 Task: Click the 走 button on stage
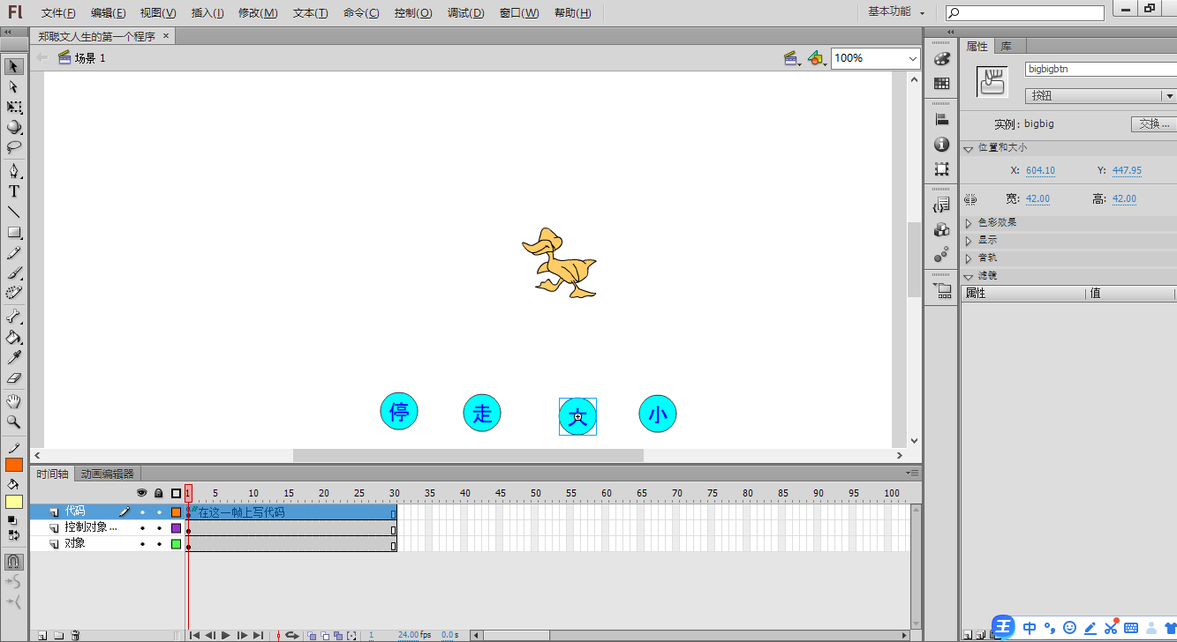coord(482,413)
